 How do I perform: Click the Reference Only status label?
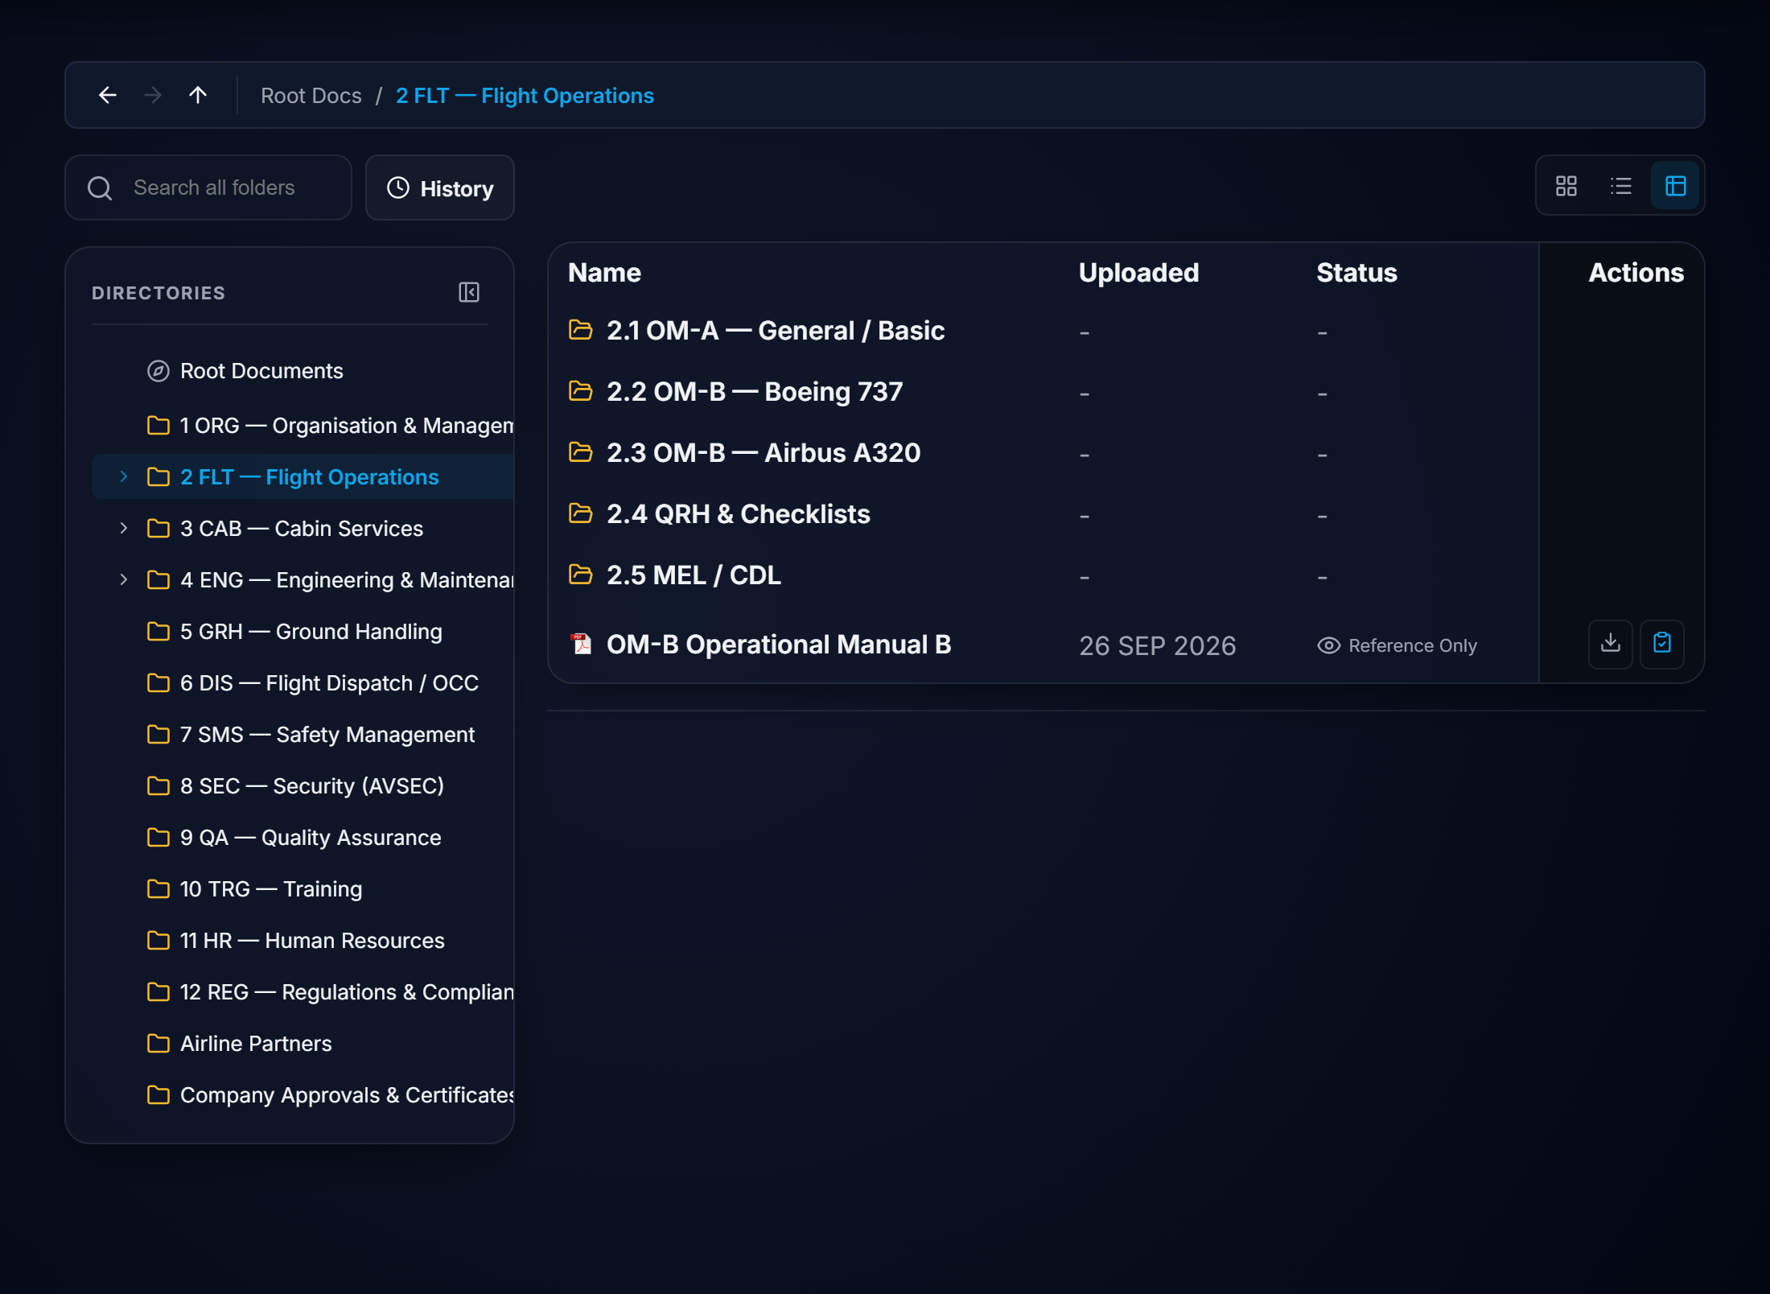tap(1397, 645)
